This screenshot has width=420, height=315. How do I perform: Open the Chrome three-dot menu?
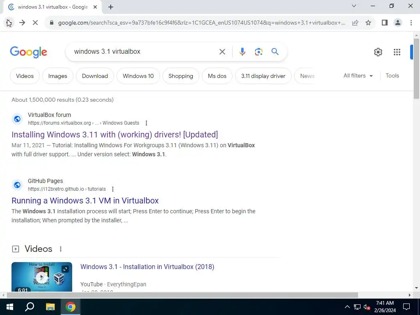(411, 23)
